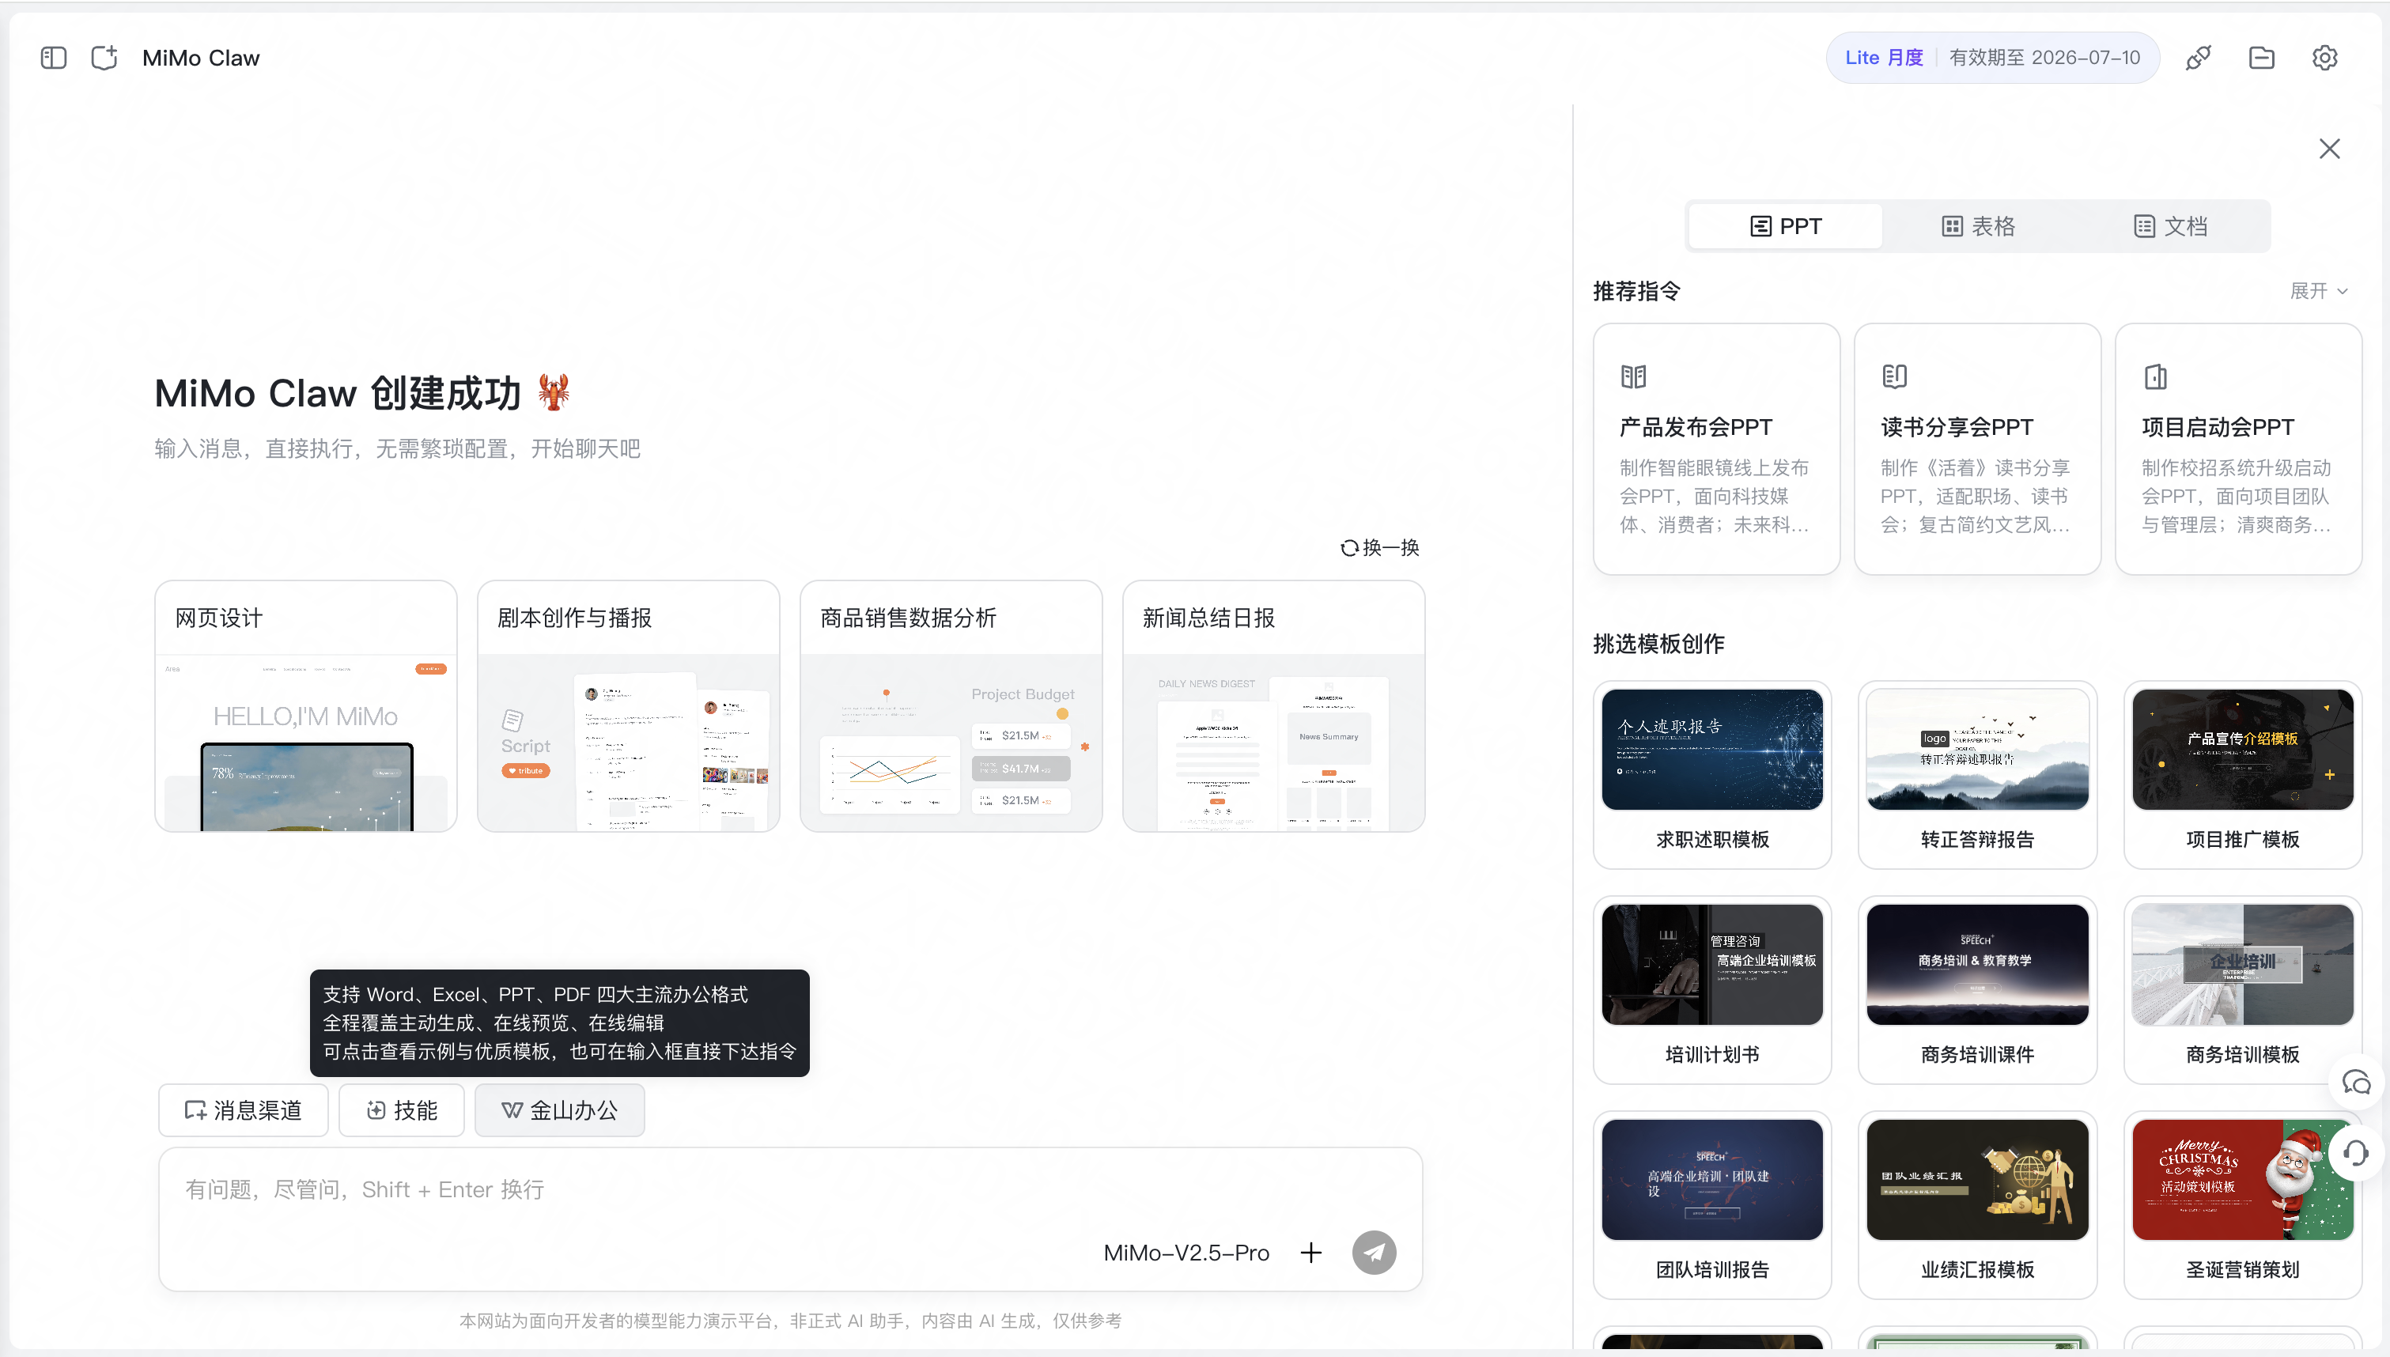Open the chat feedback floating icon
The width and height of the screenshot is (2390, 1357).
pyautogui.click(x=2357, y=1083)
